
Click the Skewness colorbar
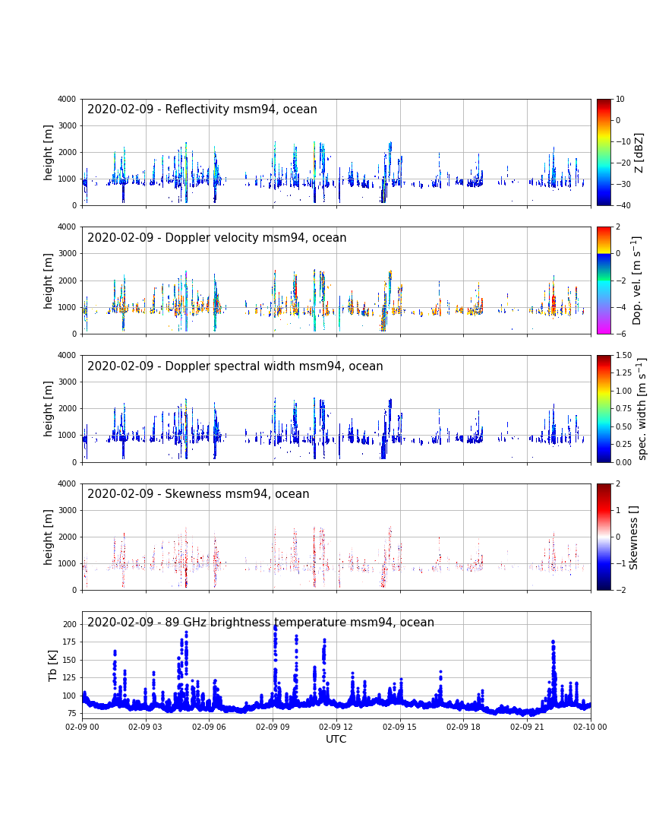pos(604,537)
